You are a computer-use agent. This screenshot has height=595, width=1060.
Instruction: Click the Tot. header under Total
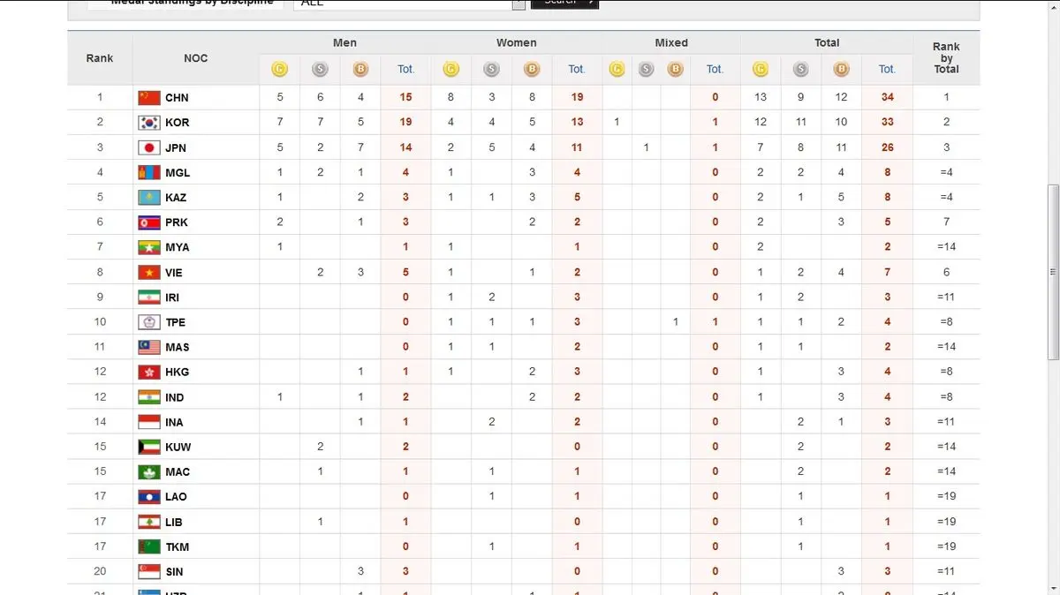887,69
